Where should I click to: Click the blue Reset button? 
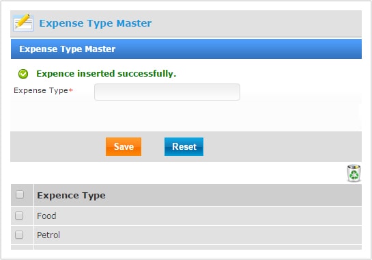click(184, 146)
